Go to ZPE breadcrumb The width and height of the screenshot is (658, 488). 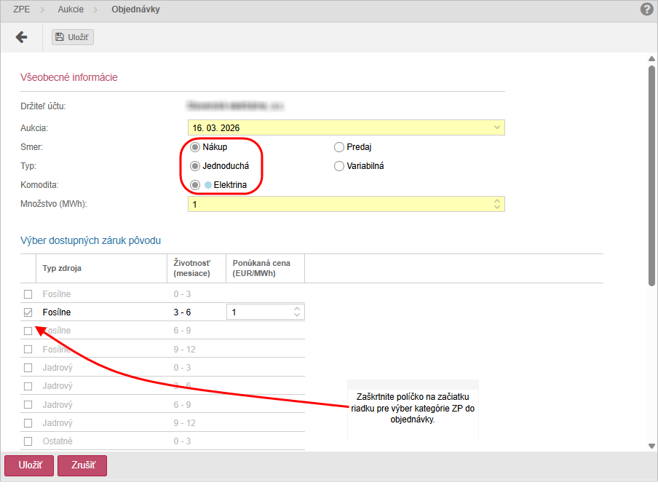22,9
